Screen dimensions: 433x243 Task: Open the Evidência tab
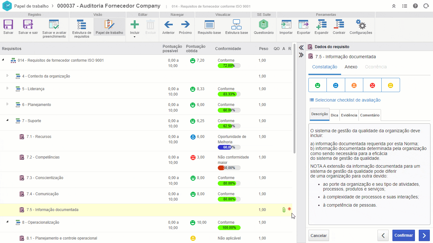(x=349, y=115)
